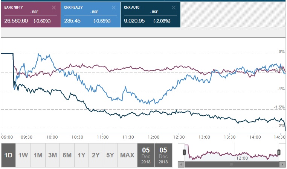The image size is (287, 169).
Task: Close the CNX REALTY comparison card
Action: [x=114, y=8]
